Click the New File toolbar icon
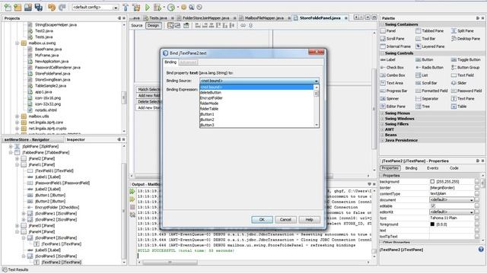Image resolution: width=487 pixels, height=274 pixels. (8, 7)
